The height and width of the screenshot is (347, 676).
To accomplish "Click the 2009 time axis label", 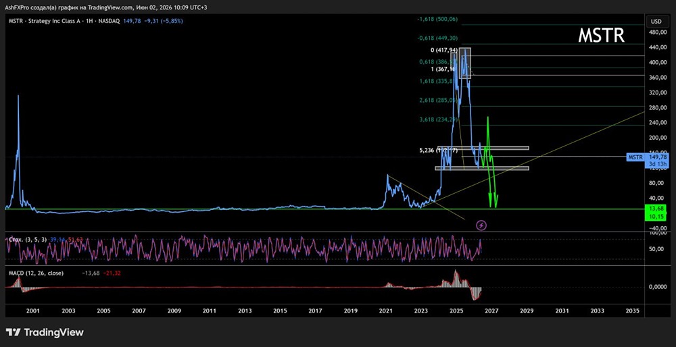I will (x=174, y=311).
